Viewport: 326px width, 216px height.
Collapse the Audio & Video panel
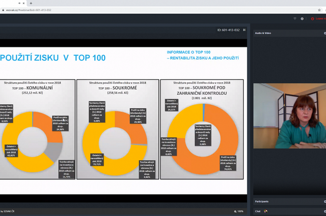coord(324,33)
